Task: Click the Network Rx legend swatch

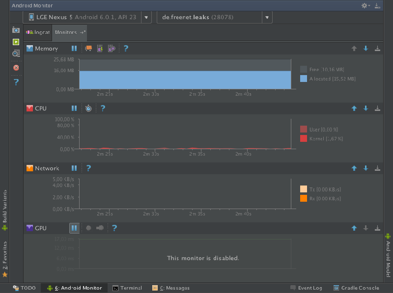Action: (x=304, y=198)
